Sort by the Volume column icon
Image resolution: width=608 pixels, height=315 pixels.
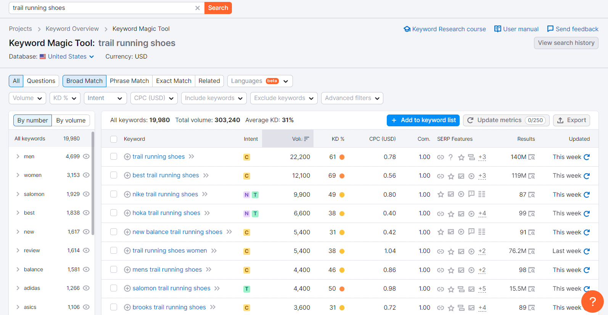tap(306, 139)
